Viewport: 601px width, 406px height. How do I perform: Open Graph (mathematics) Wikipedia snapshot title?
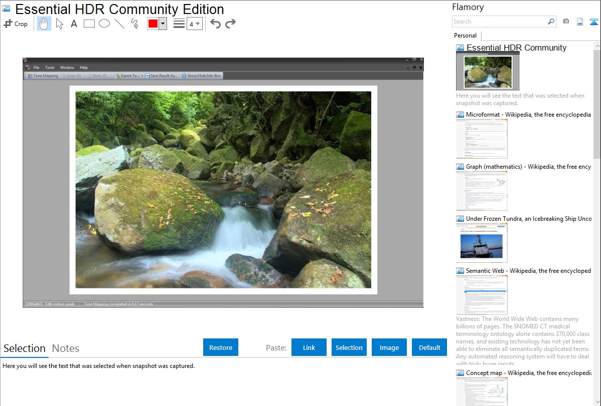click(528, 167)
